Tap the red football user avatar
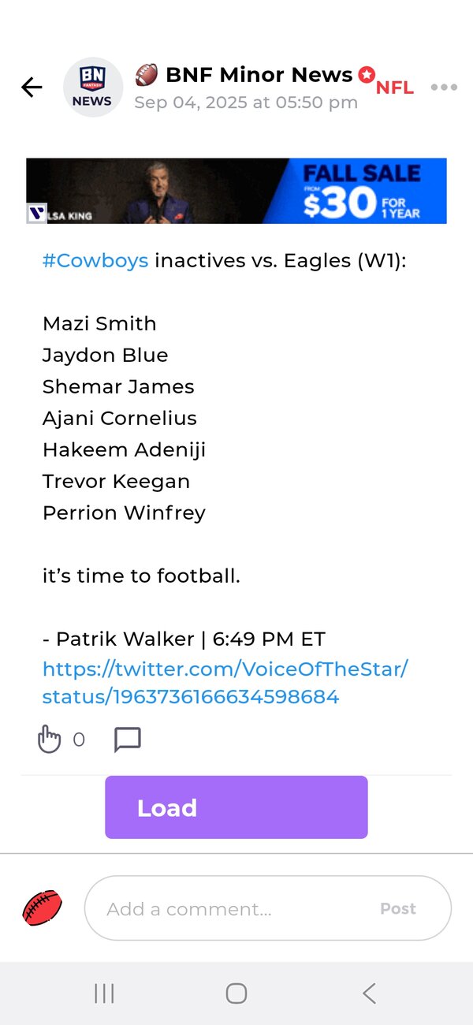This screenshot has width=473, height=1025. [x=42, y=908]
